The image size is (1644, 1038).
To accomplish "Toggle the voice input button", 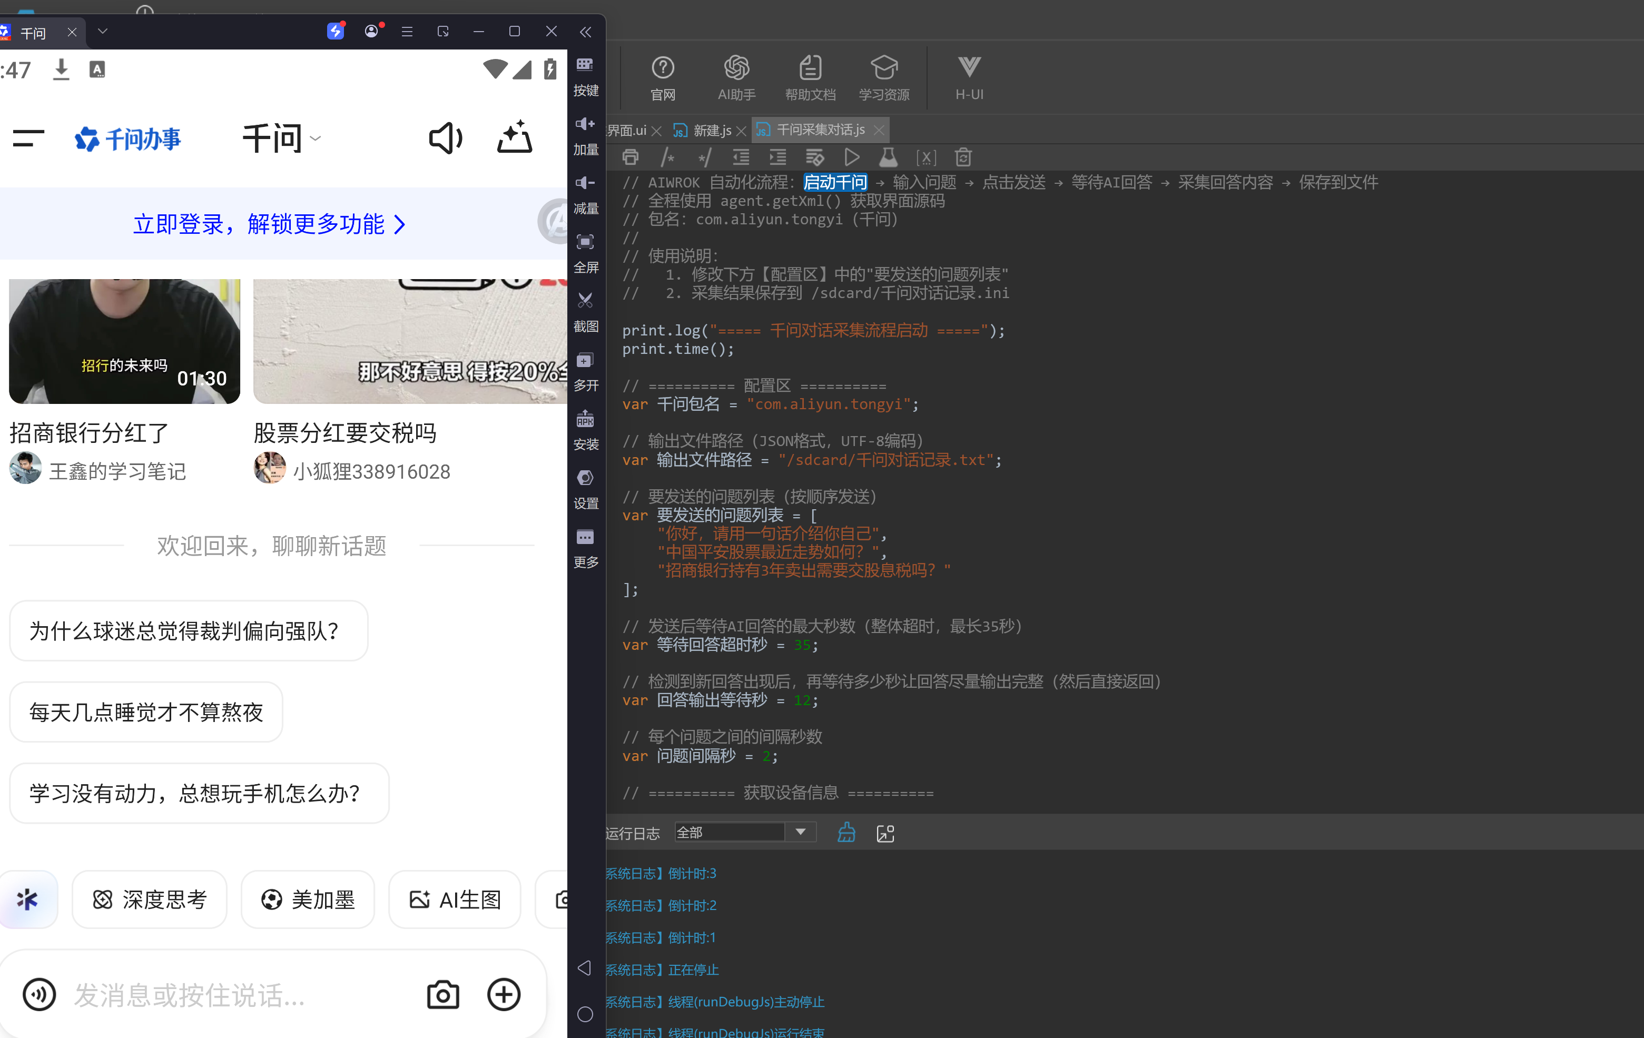I will pyautogui.click(x=40, y=994).
